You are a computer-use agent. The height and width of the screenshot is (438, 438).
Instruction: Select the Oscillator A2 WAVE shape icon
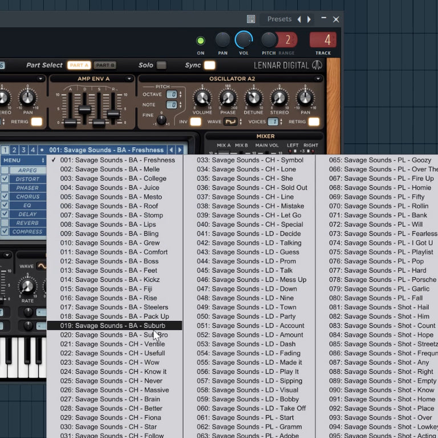tap(230, 121)
